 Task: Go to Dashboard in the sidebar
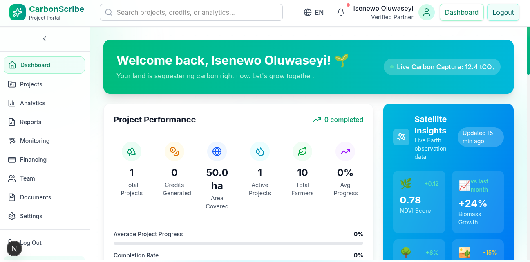(x=44, y=65)
